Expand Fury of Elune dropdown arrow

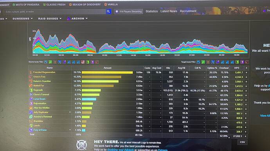(x=70, y=130)
